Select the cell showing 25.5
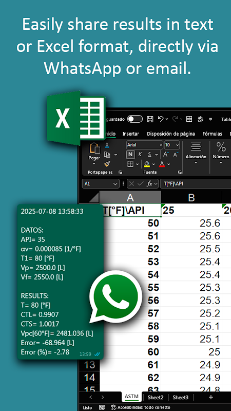Image resolution: width=231 pixels, height=411 pixels. pyautogui.click(x=191, y=249)
